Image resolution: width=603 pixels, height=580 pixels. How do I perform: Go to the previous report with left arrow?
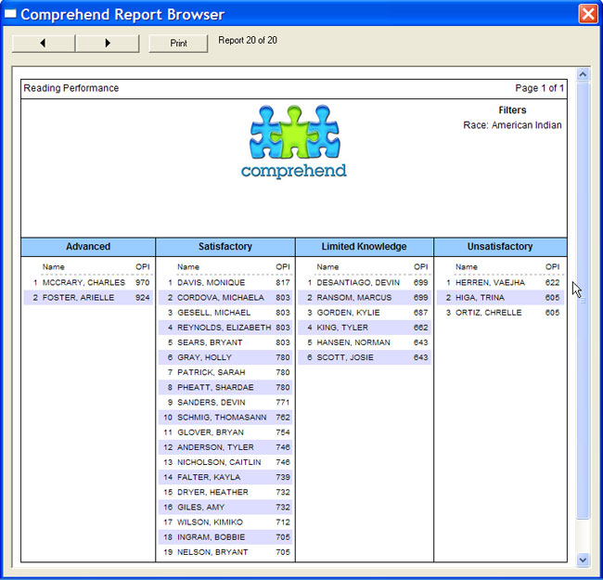(x=43, y=43)
